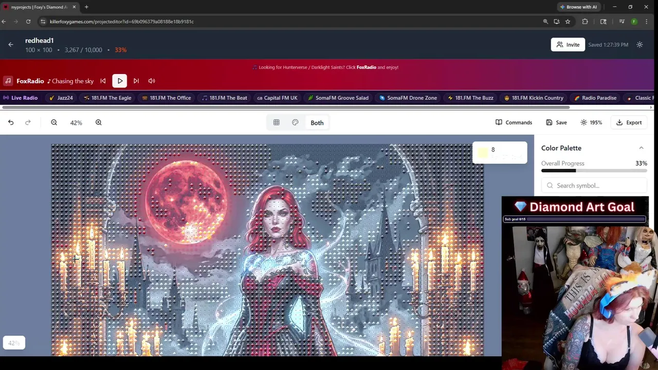The image size is (658, 370).
Task: Skip to previous radio track
Action: click(103, 81)
